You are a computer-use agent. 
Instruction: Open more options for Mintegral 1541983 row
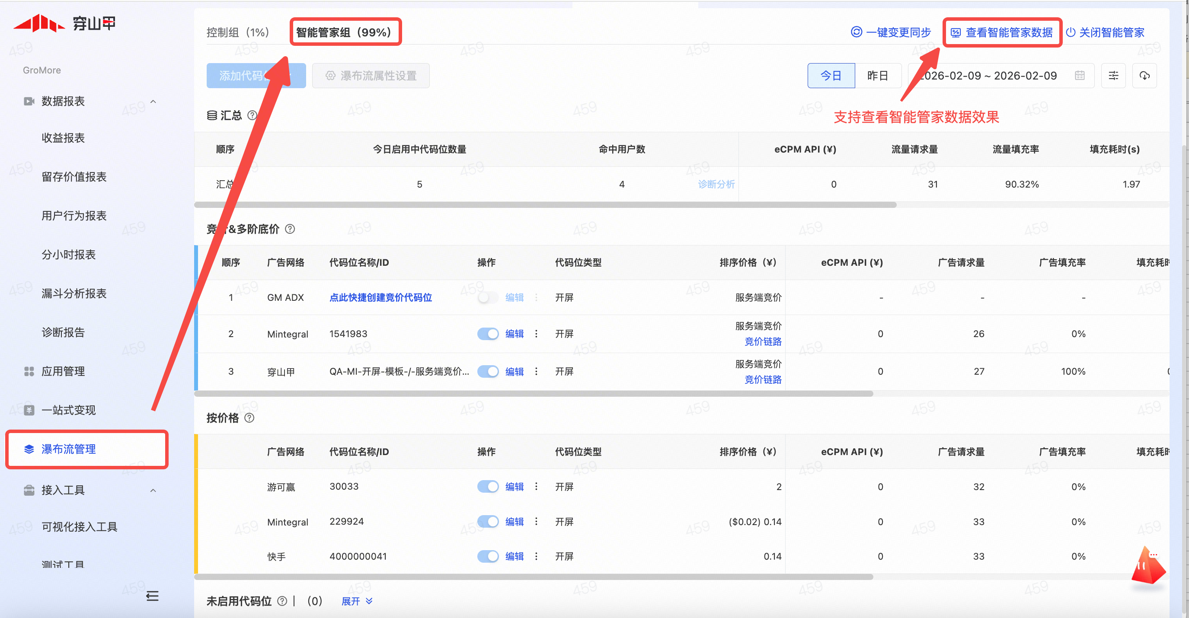536,334
